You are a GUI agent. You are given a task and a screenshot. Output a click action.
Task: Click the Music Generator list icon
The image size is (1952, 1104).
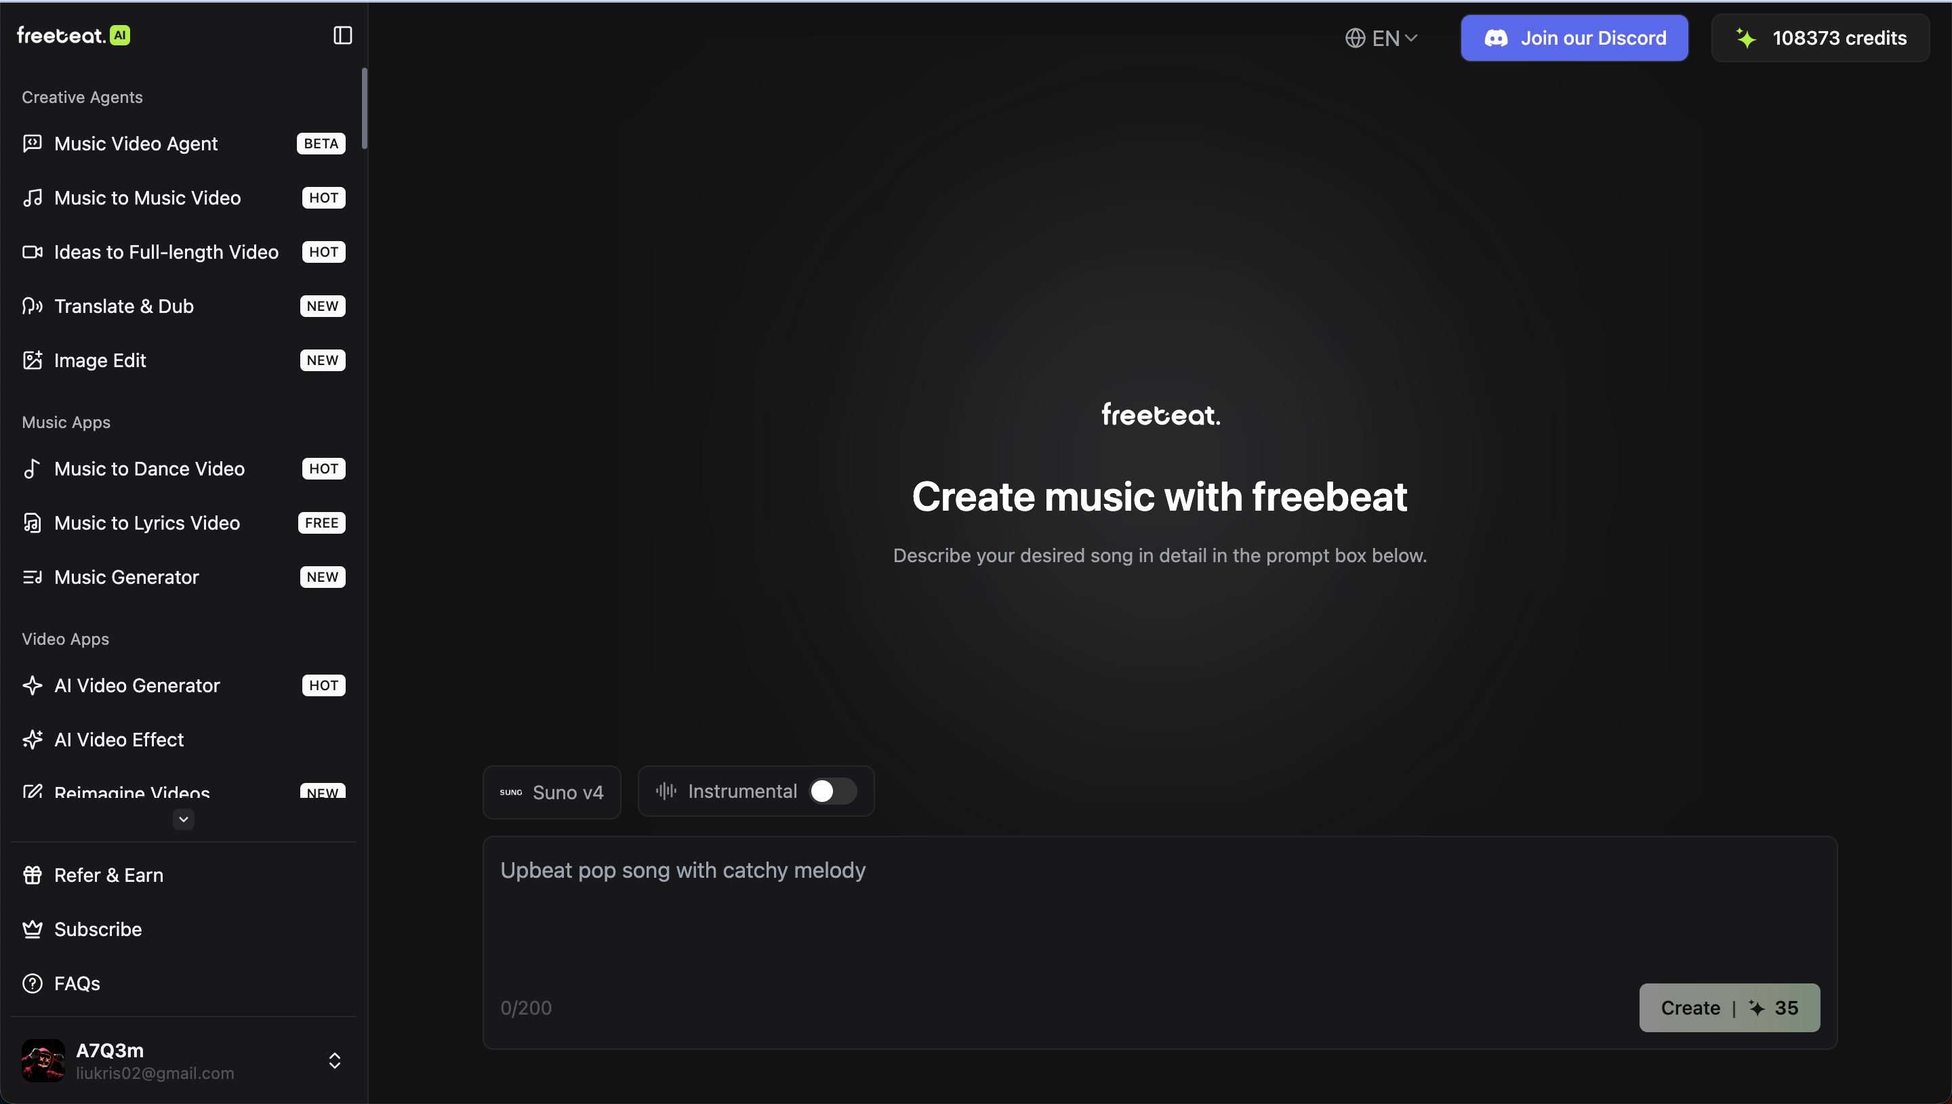point(32,577)
